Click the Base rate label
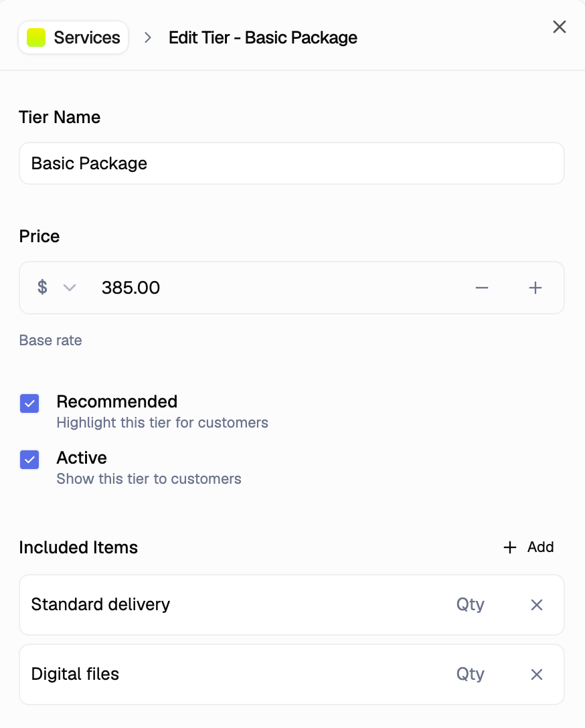 tap(50, 341)
